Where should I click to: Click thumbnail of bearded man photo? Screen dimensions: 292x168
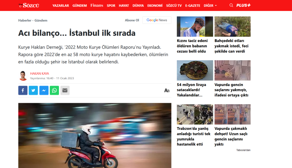[195, 27]
